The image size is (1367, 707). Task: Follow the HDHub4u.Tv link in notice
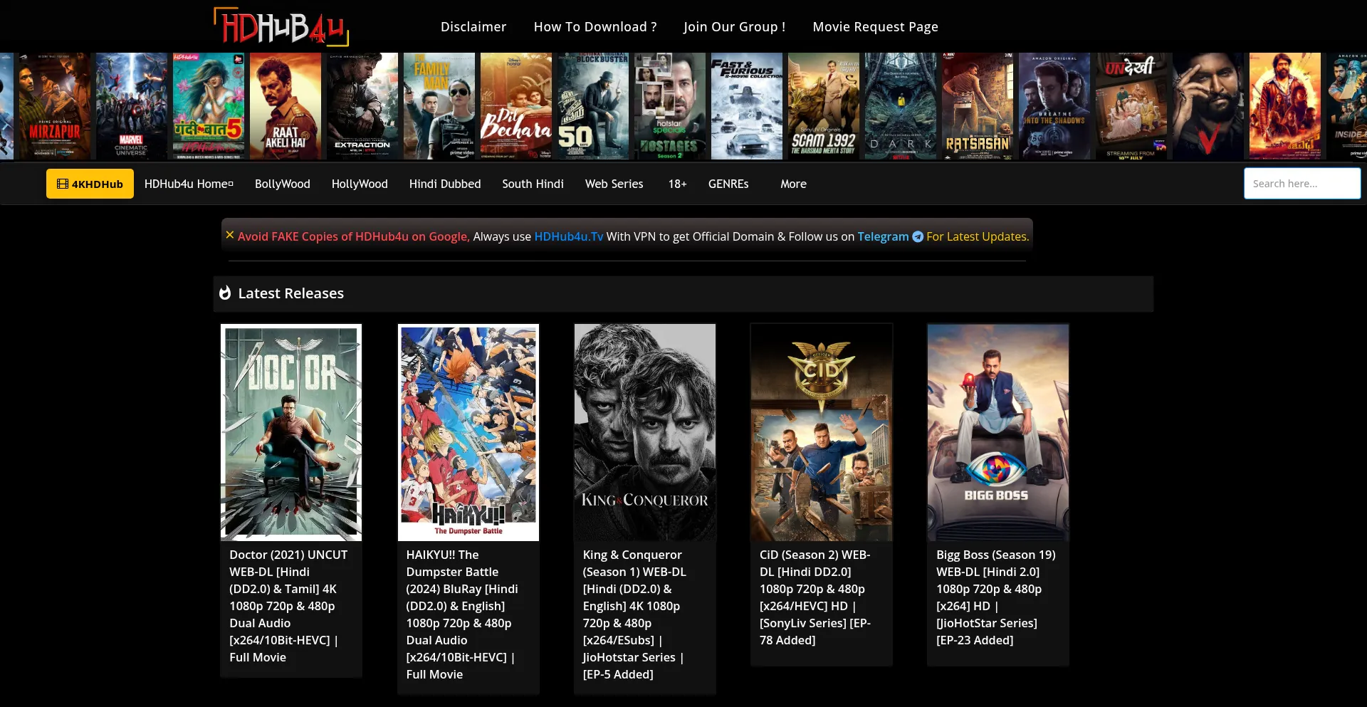(x=568, y=236)
